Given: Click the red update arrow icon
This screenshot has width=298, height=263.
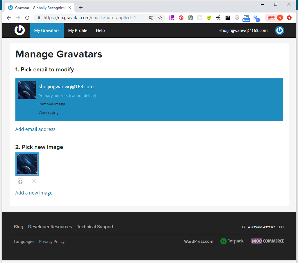Looking at the screenshot, I should pos(289,18).
